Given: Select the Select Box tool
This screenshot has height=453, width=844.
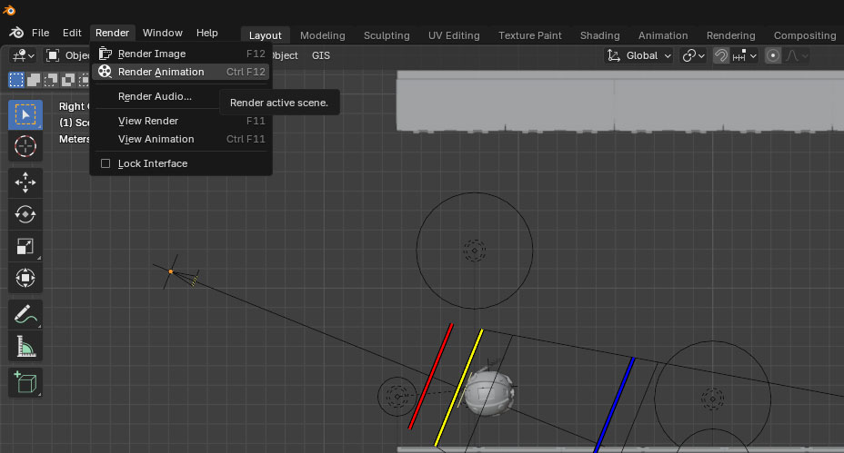Looking at the screenshot, I should (25, 114).
